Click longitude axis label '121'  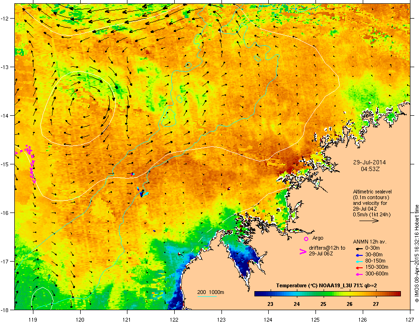point(127,320)
